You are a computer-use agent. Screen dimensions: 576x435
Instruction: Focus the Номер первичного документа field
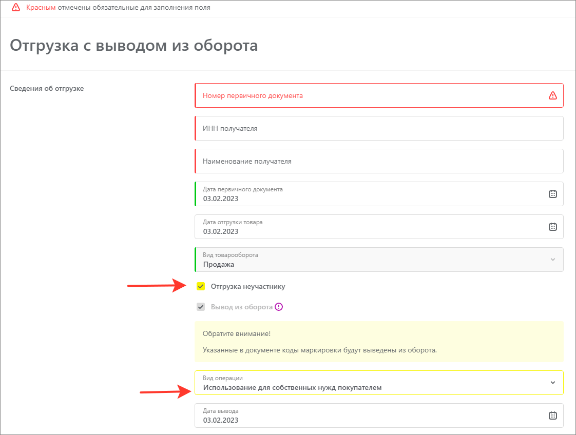[379, 95]
